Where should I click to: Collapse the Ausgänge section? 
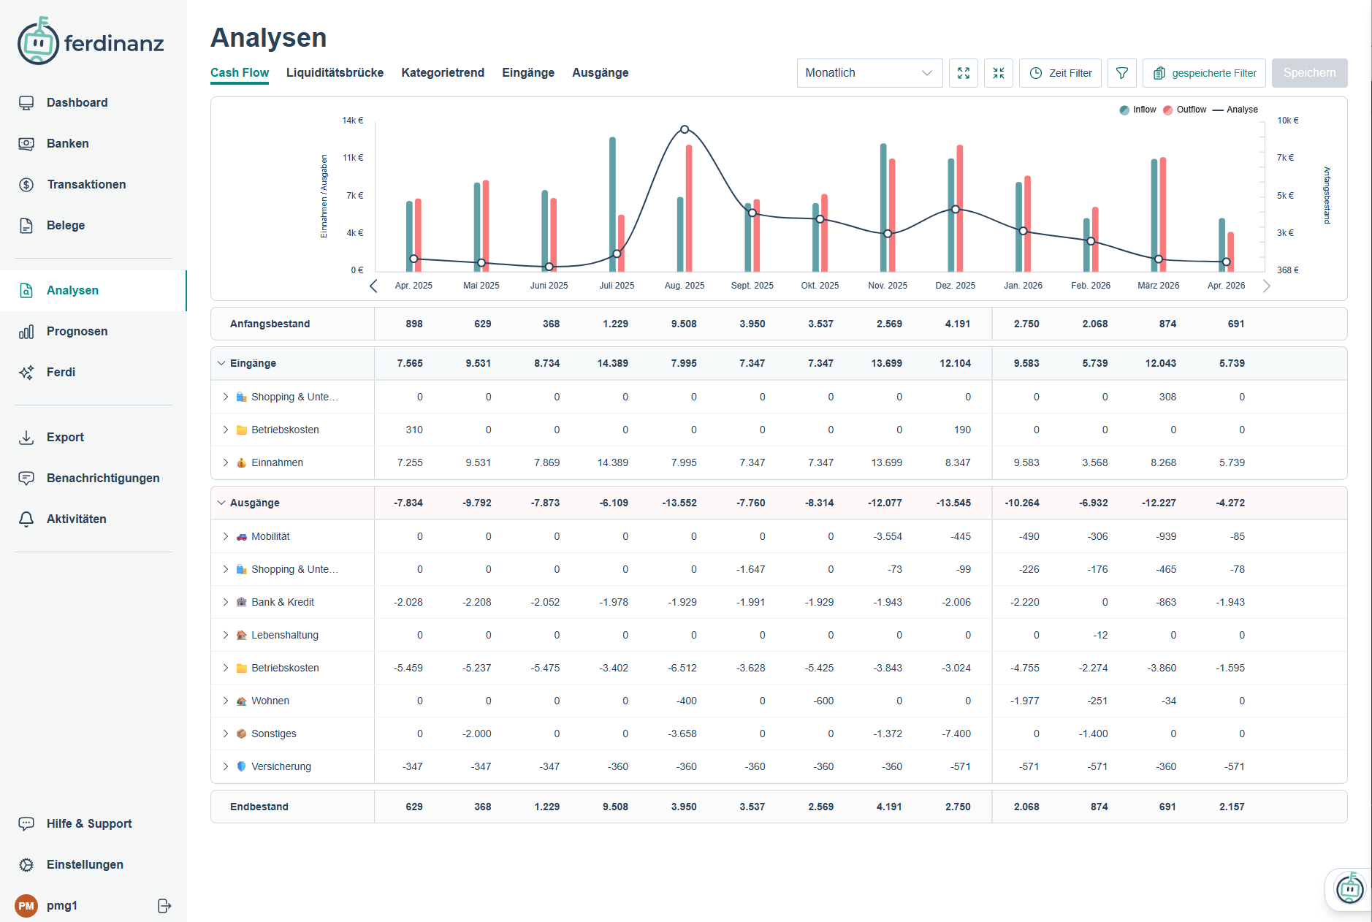pyautogui.click(x=221, y=503)
